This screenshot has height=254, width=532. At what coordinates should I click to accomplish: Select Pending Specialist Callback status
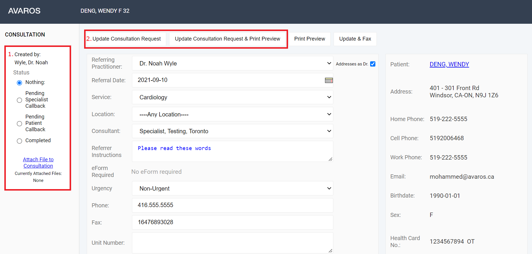coord(19,100)
